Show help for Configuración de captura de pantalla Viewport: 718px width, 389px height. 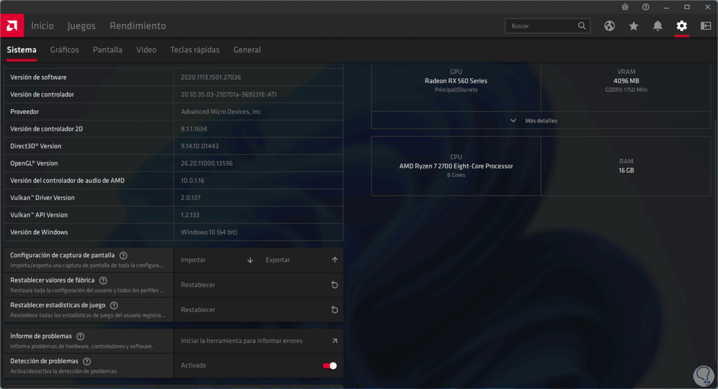click(x=124, y=255)
